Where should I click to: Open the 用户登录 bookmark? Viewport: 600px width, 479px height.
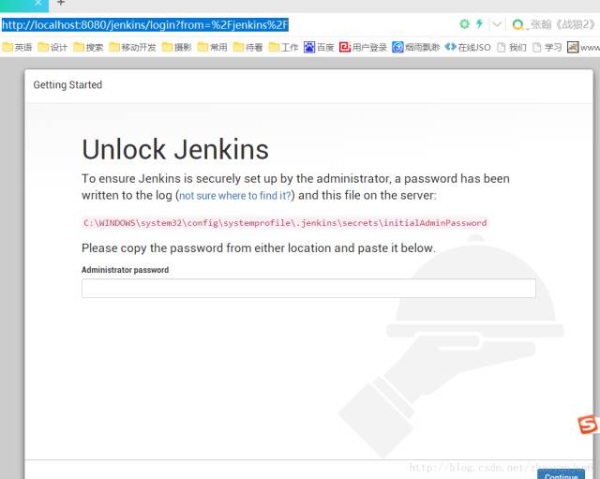pyautogui.click(x=364, y=47)
